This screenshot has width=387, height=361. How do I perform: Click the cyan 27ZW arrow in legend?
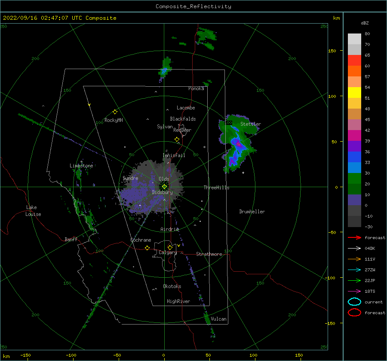[x=354, y=270]
